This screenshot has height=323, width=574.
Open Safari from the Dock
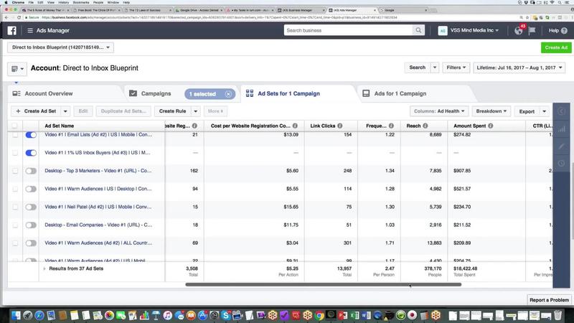tap(39, 315)
